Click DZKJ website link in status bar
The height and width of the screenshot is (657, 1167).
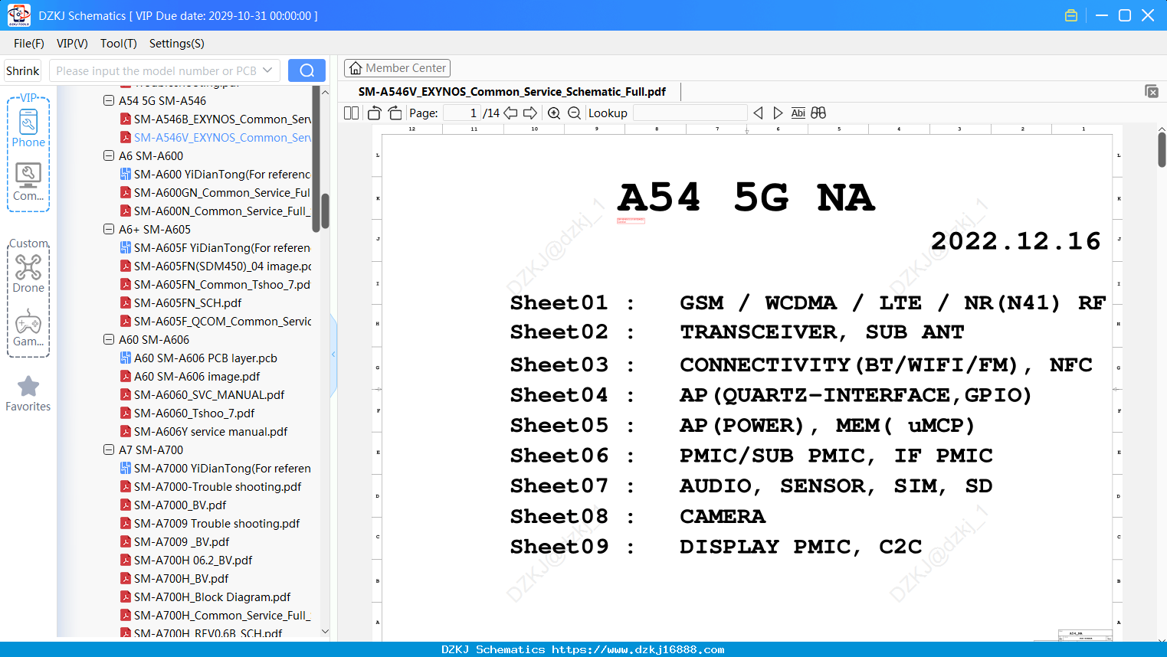click(638, 649)
